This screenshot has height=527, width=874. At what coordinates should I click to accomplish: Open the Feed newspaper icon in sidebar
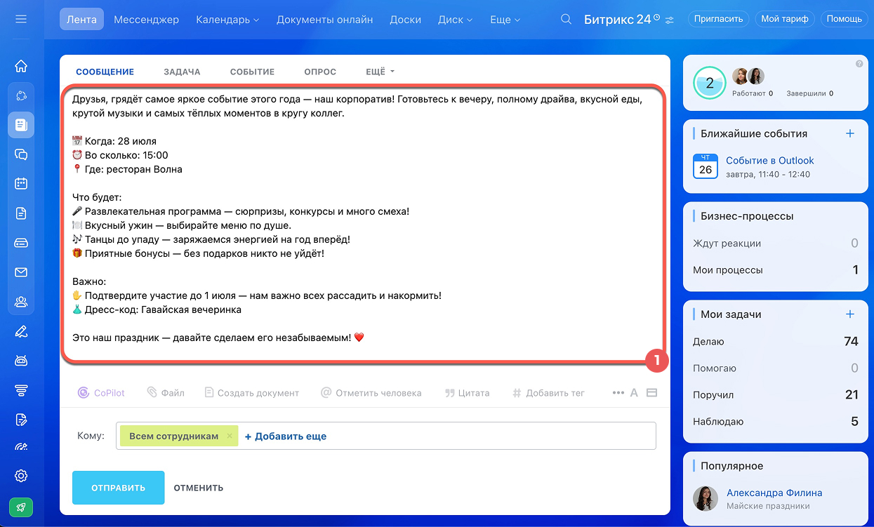click(21, 125)
